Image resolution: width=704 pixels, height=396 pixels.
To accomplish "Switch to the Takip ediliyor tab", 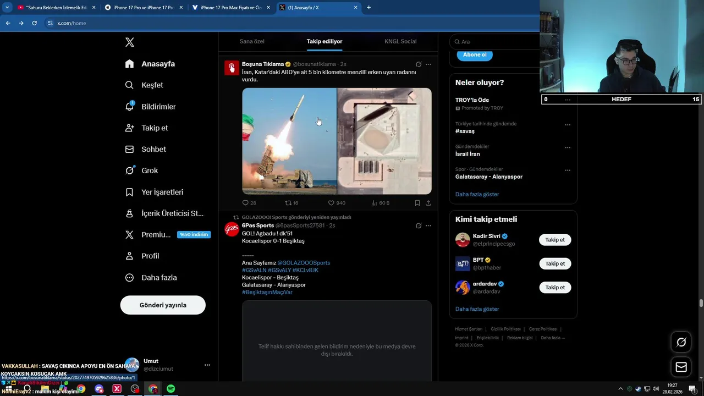I will (324, 41).
